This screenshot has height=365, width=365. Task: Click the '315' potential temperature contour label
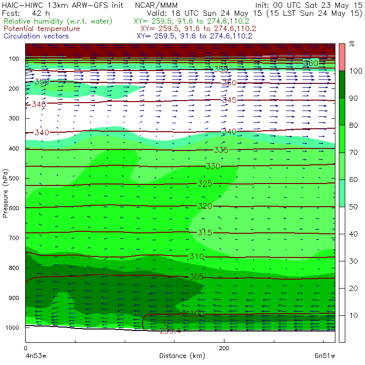pos(205,232)
